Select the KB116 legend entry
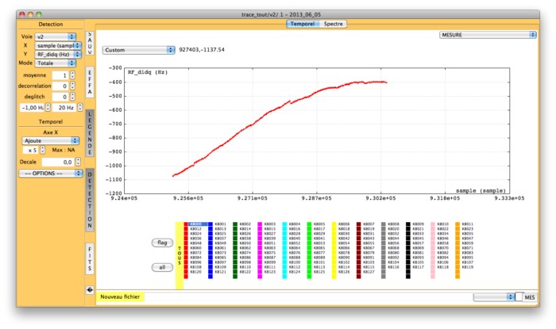Screen dimensions: 556x329 [x=393, y=267]
